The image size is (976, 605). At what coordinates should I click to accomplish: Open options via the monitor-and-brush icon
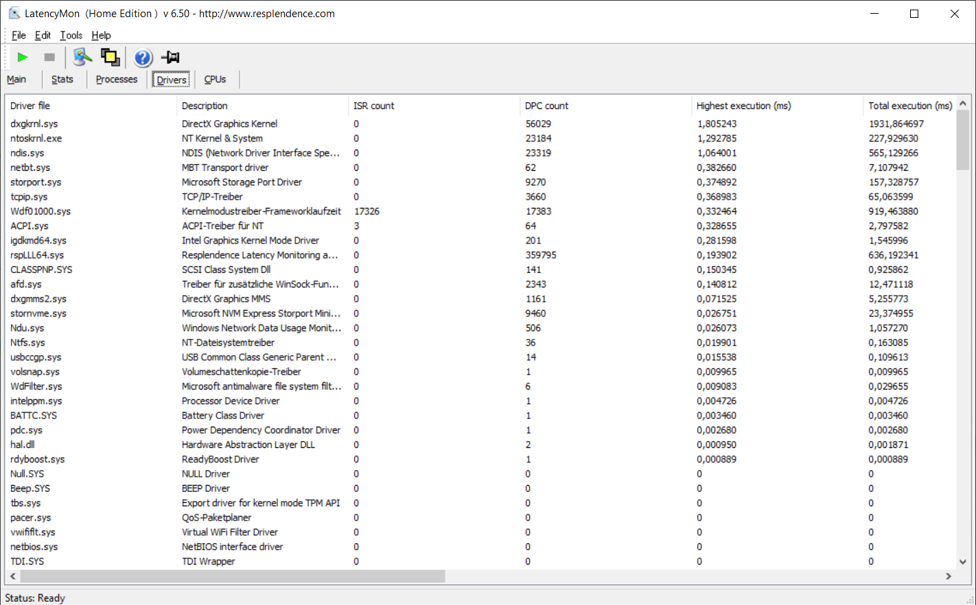pos(82,58)
